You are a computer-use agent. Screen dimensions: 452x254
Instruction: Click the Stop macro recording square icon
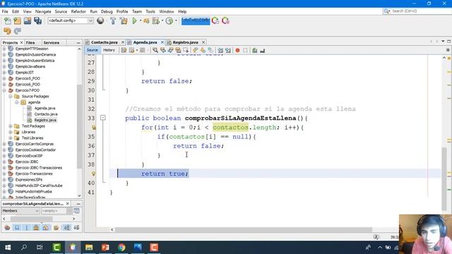click(245, 50)
